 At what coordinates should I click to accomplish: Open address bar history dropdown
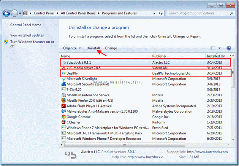(154, 13)
